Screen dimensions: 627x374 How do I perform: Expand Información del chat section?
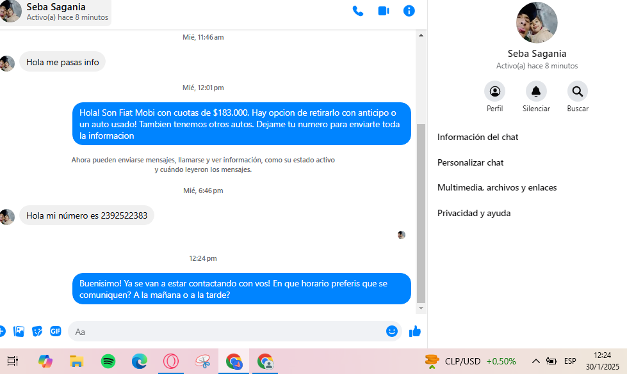click(x=478, y=137)
